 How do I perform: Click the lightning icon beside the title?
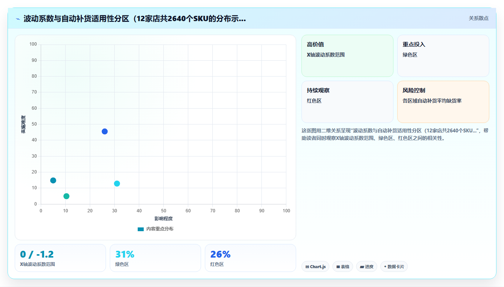coord(18,19)
